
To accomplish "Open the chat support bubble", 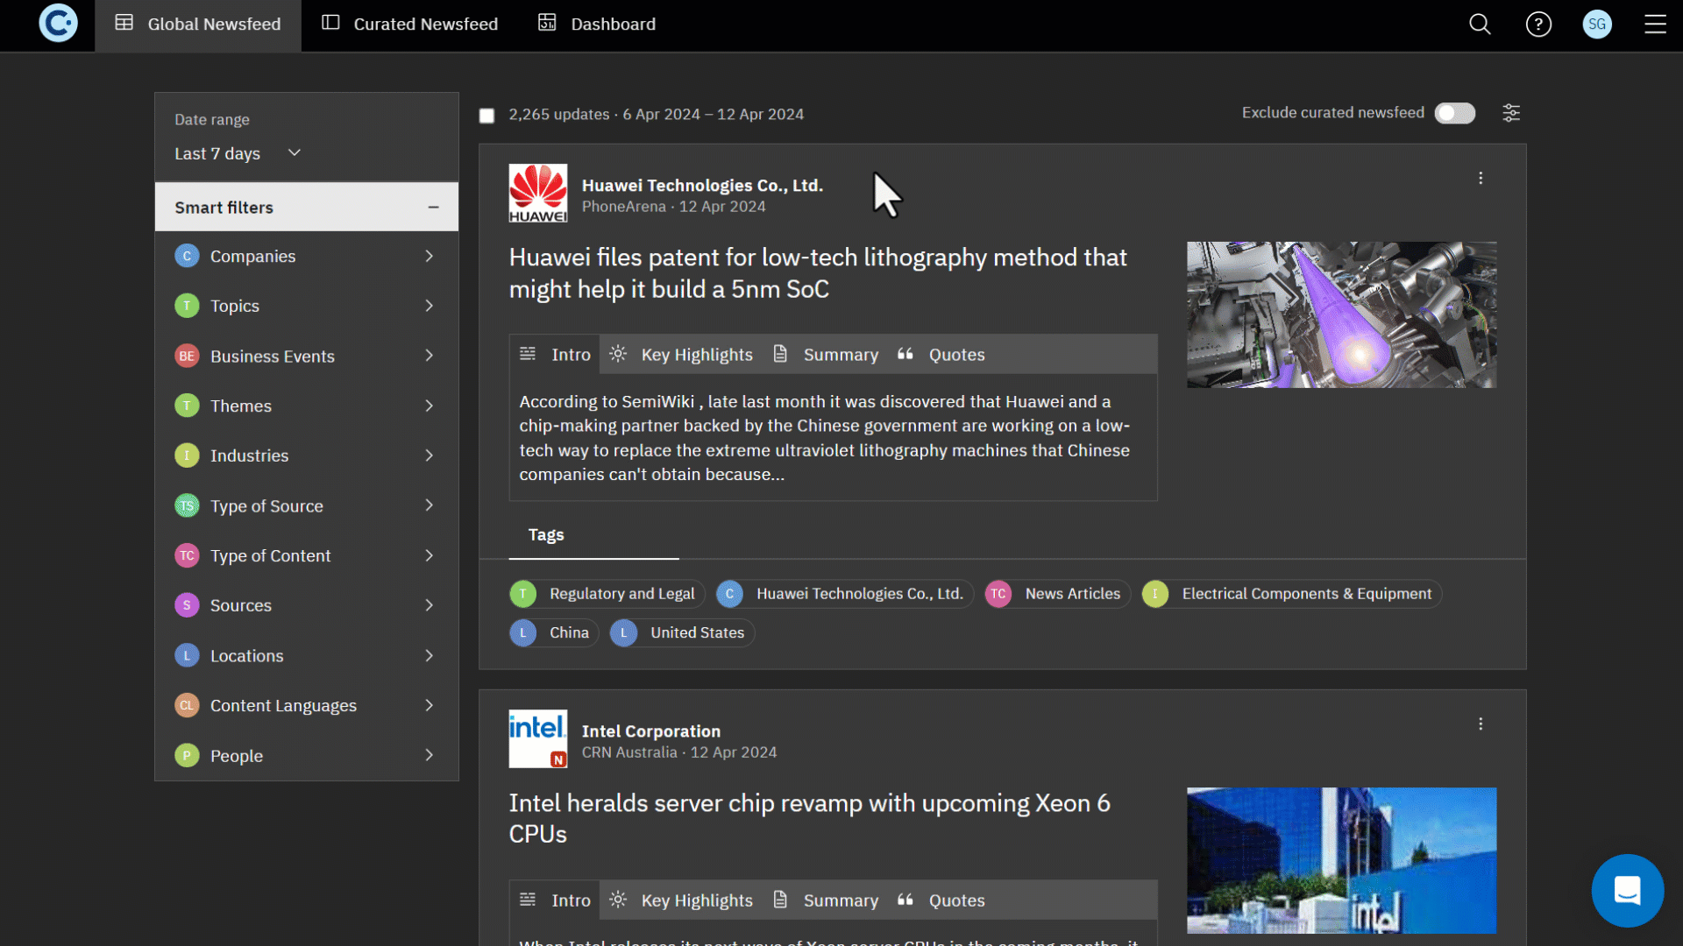I will (x=1627, y=891).
